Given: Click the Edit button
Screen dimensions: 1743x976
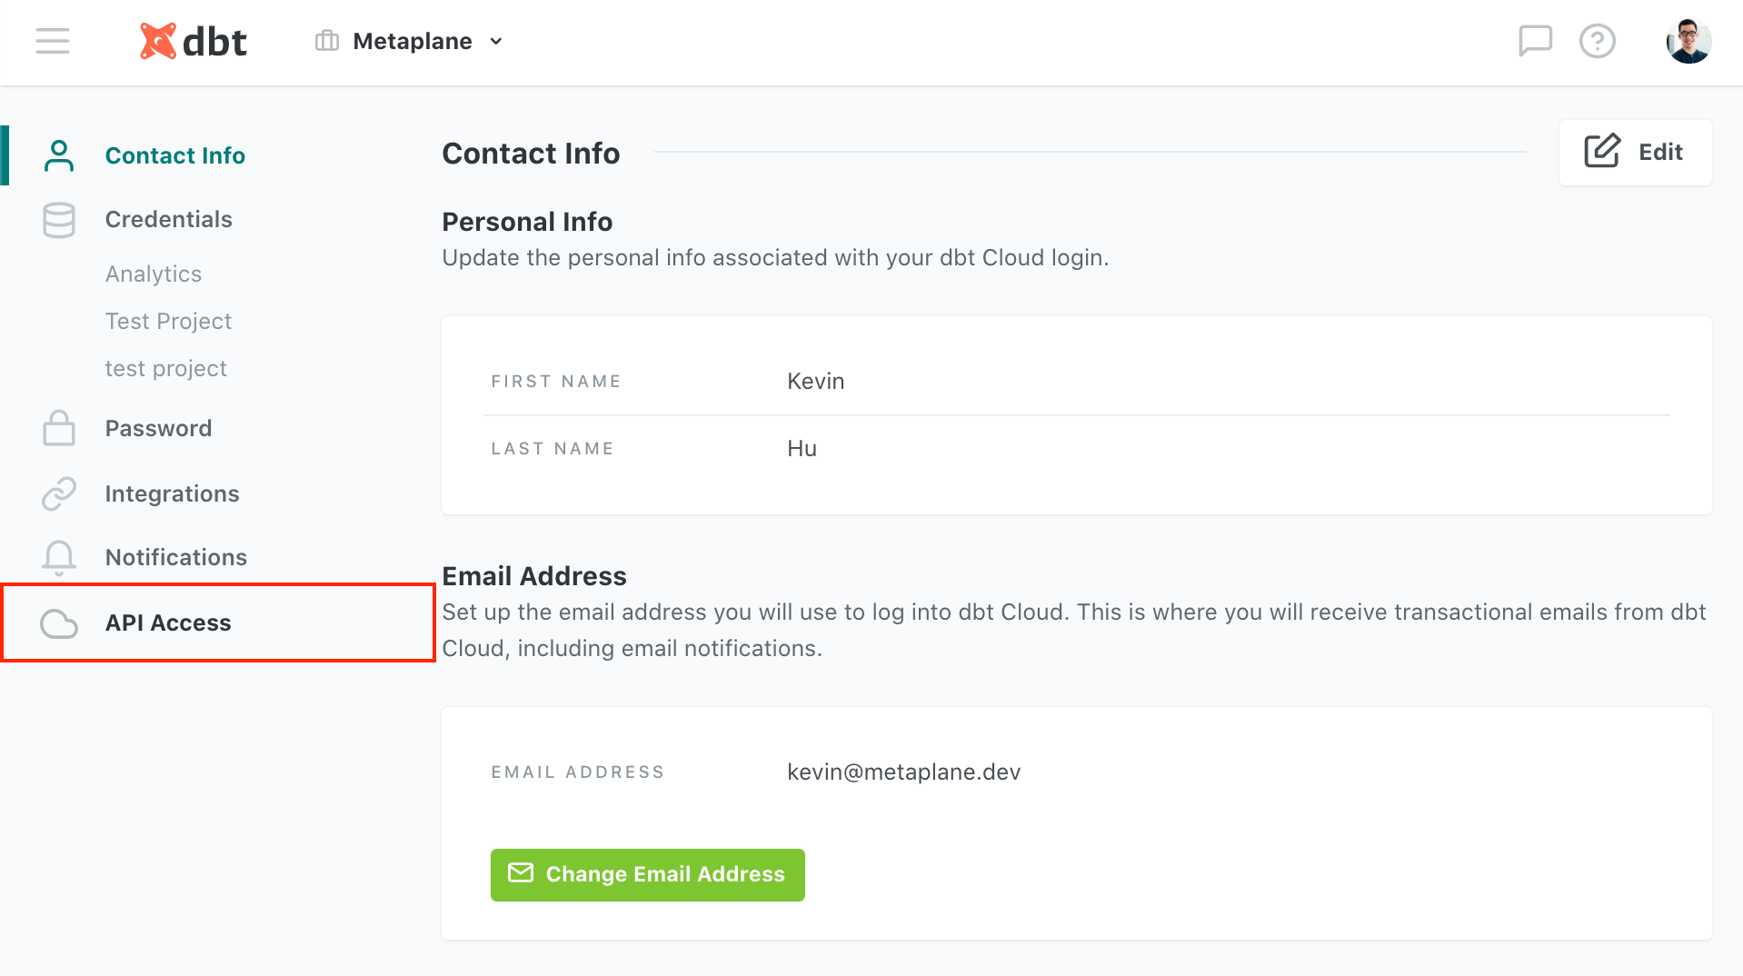Looking at the screenshot, I should [x=1635, y=152].
